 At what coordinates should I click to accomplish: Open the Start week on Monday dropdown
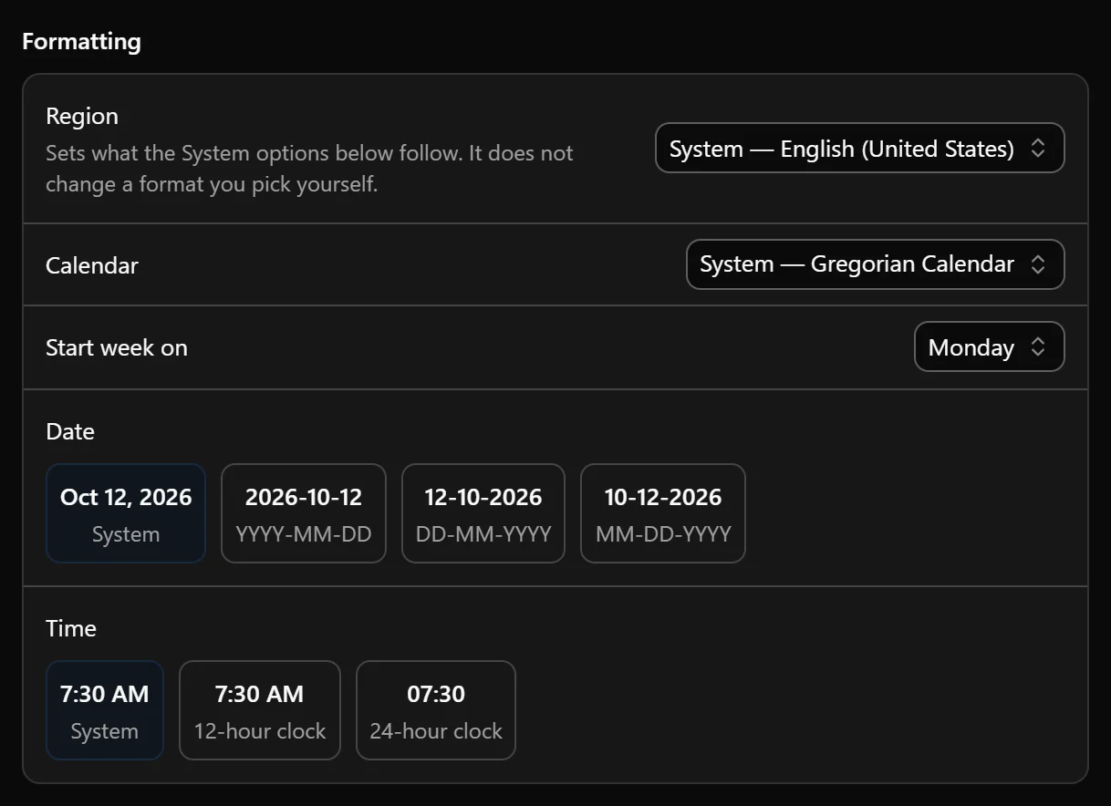click(989, 347)
